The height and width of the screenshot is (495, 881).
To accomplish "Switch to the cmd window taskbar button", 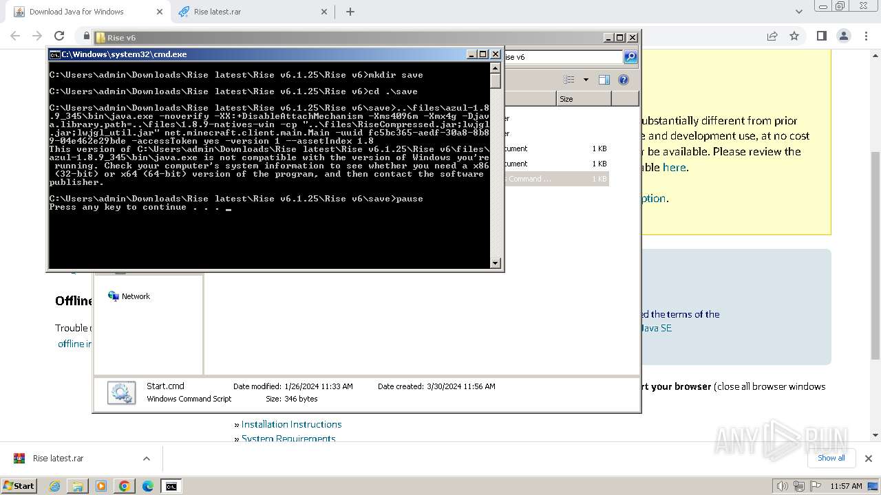I will pyautogui.click(x=171, y=486).
